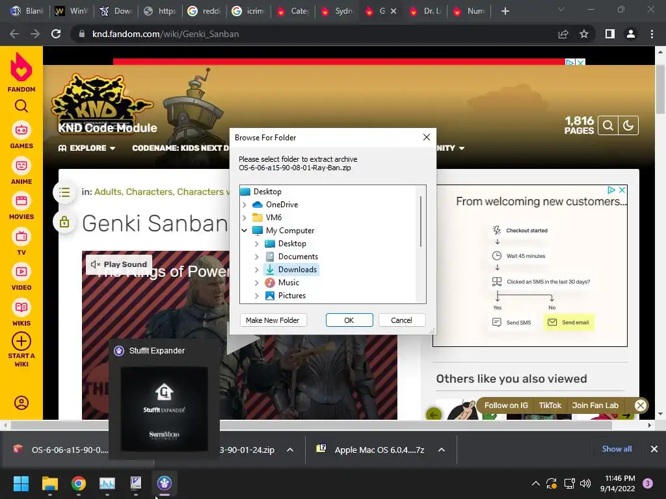
Task: Open the Chrome side panel icon
Action: pyautogui.click(x=610, y=34)
